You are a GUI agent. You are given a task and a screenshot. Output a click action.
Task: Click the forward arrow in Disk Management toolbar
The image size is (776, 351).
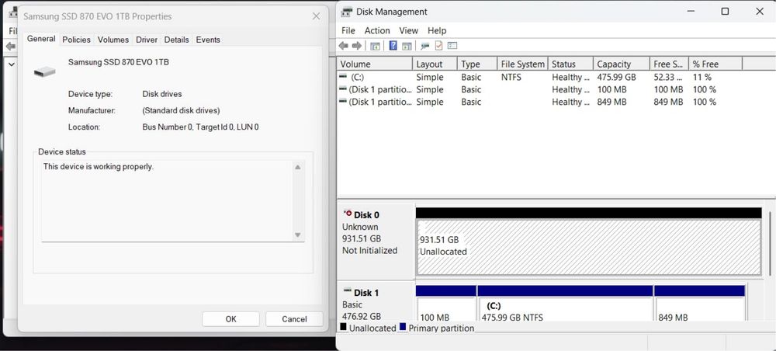[x=356, y=46]
